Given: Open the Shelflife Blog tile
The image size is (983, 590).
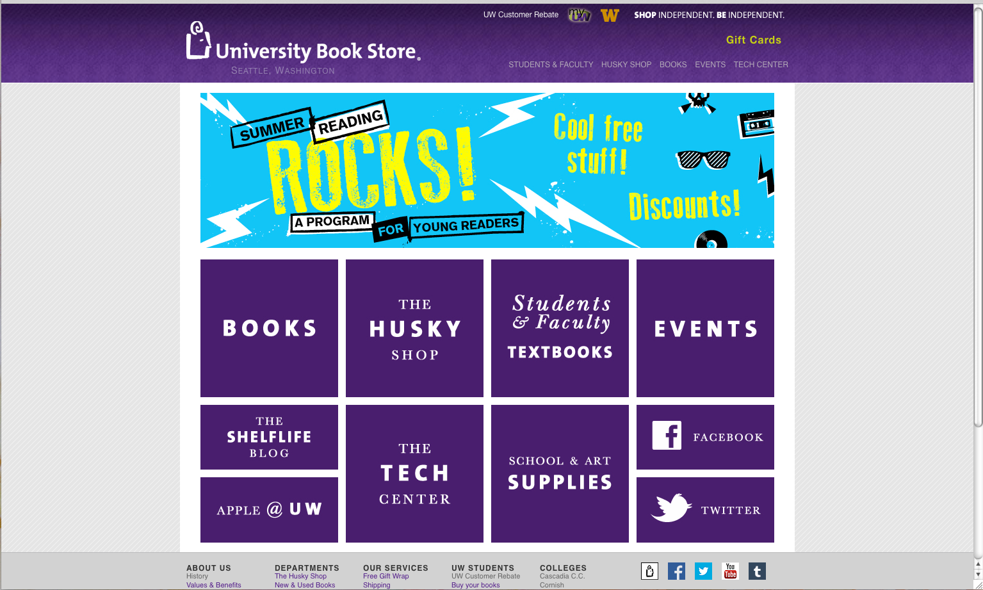Looking at the screenshot, I should 269,437.
